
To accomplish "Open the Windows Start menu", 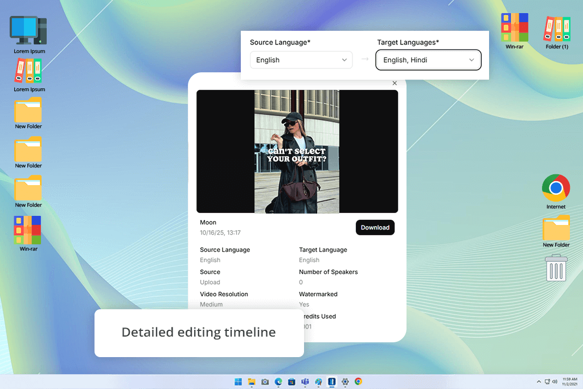I will 239,382.
